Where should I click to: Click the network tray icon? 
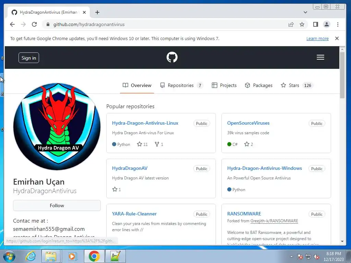308,256
